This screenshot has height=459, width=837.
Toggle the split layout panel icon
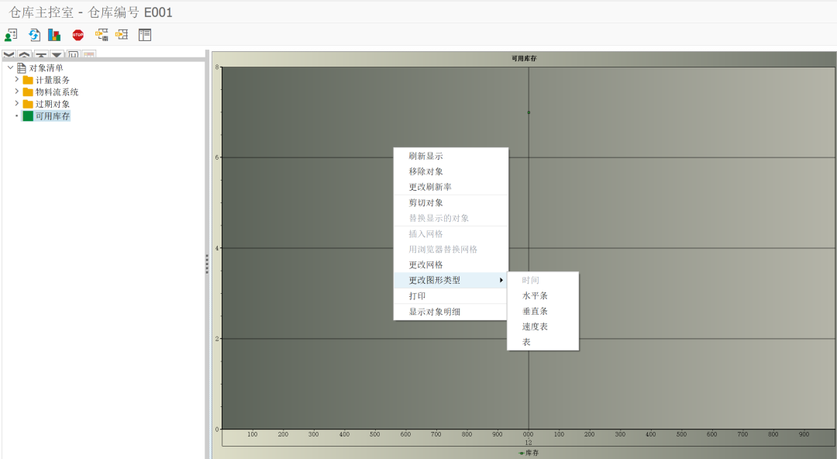tap(145, 35)
